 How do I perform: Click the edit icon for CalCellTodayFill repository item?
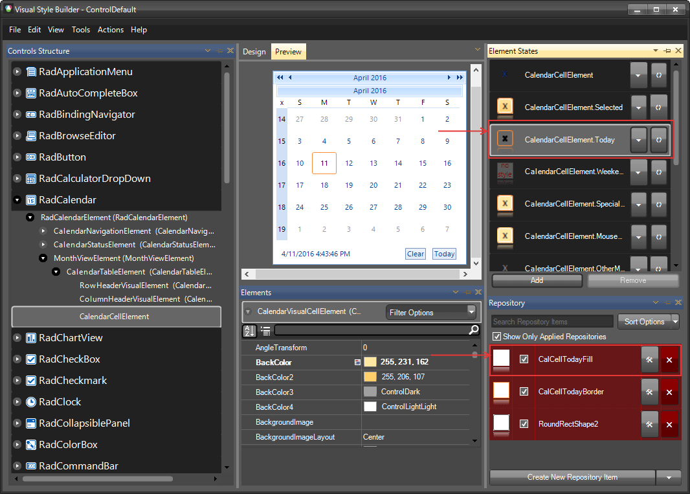[649, 359]
